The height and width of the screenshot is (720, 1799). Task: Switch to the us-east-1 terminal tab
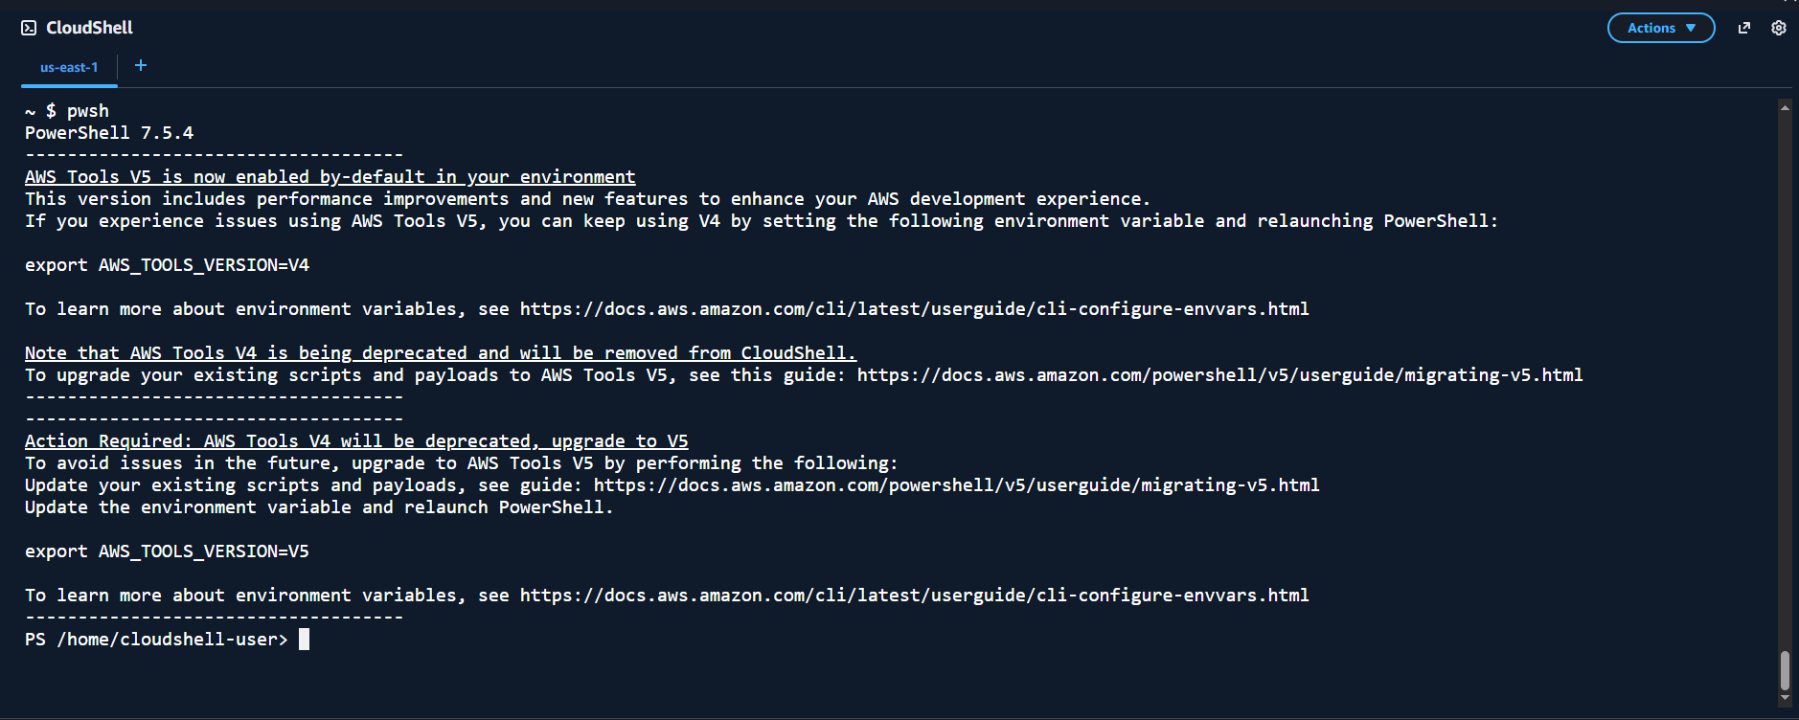pos(69,67)
